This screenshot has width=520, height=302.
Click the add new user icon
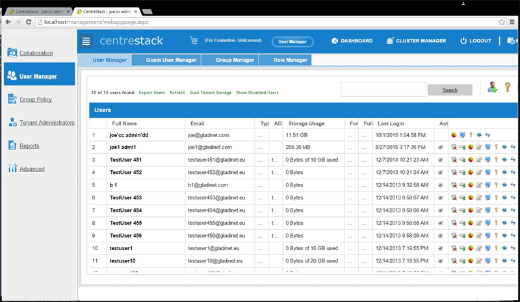[x=492, y=87]
